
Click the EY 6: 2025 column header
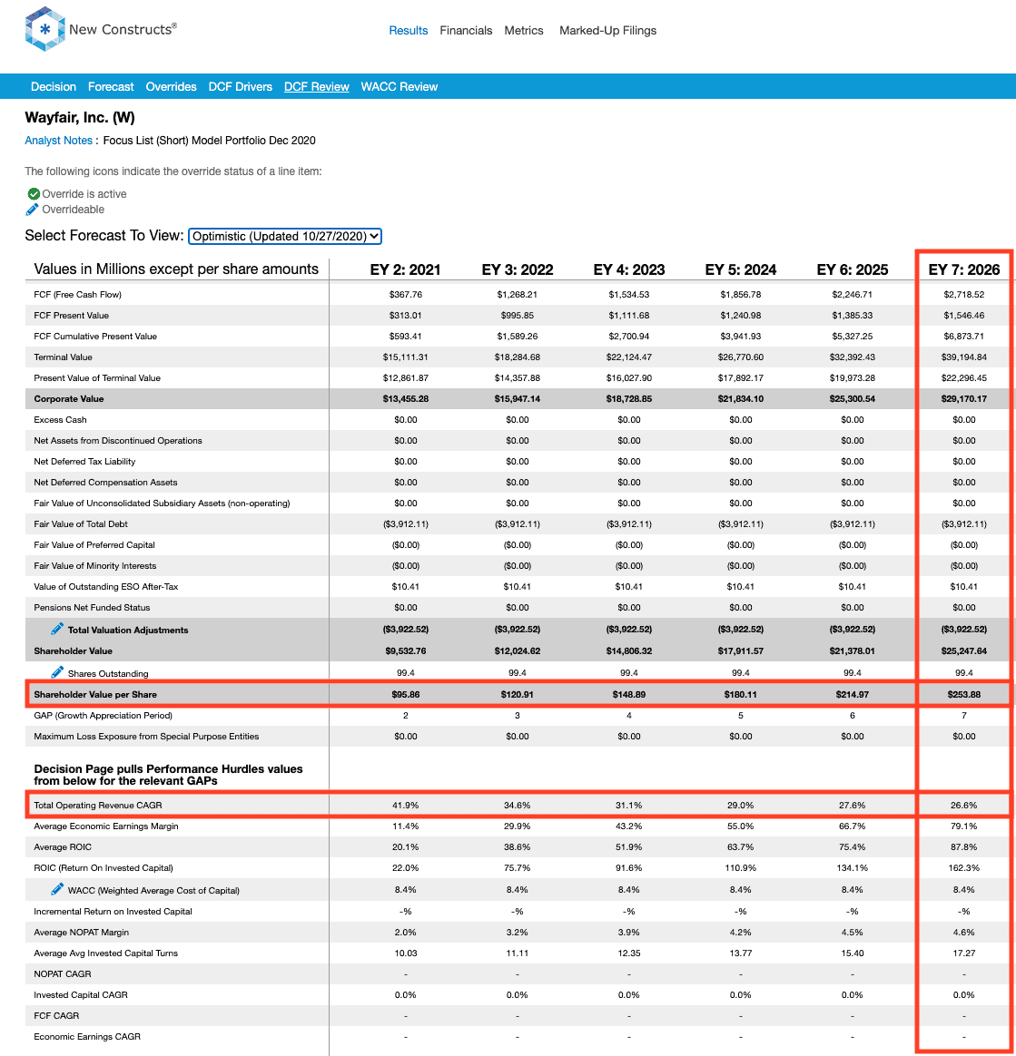click(x=853, y=269)
